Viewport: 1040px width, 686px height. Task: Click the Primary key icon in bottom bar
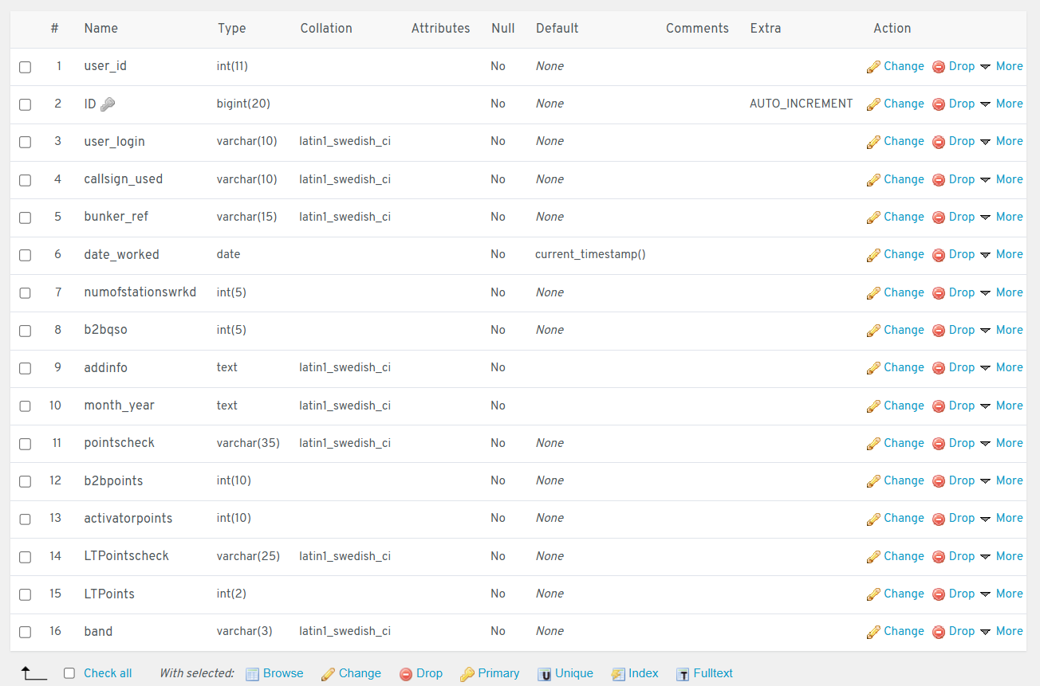click(467, 674)
